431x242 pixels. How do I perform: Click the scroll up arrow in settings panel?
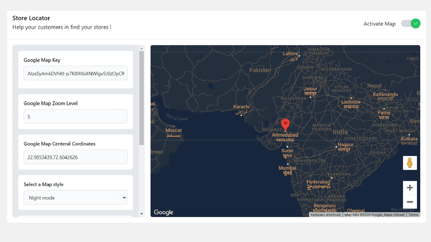pos(141,49)
